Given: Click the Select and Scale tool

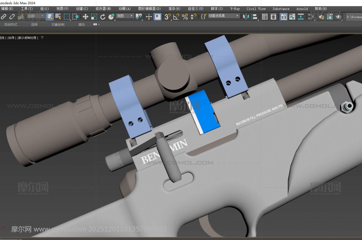Looking at the screenshot, I should [x=94, y=17].
